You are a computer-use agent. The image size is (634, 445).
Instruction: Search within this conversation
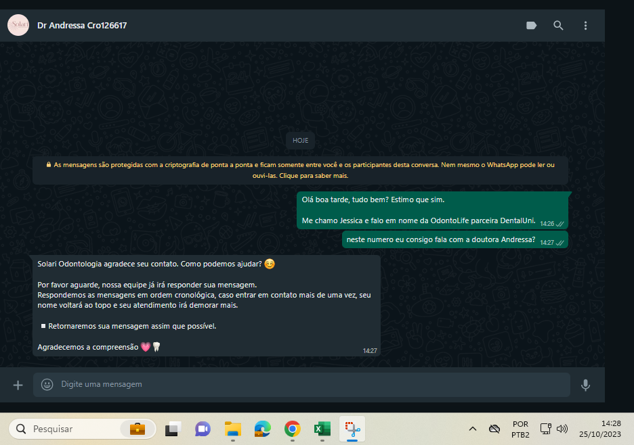pos(558,26)
